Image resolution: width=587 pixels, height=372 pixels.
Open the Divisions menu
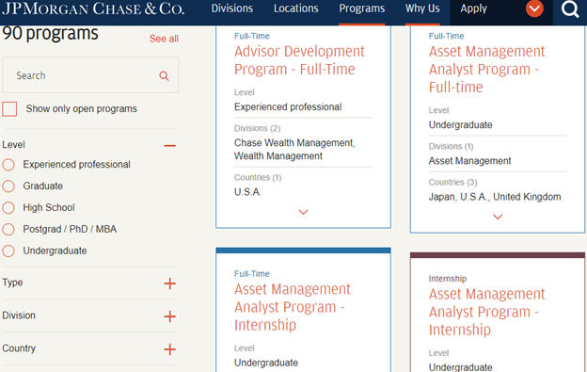[232, 8]
